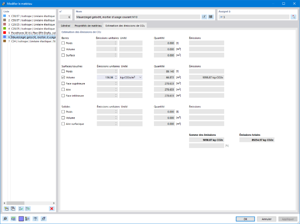Screen dimensions: 300x224
Task: Click Barres Poids emissions spinner
Action: [x=116, y=43]
